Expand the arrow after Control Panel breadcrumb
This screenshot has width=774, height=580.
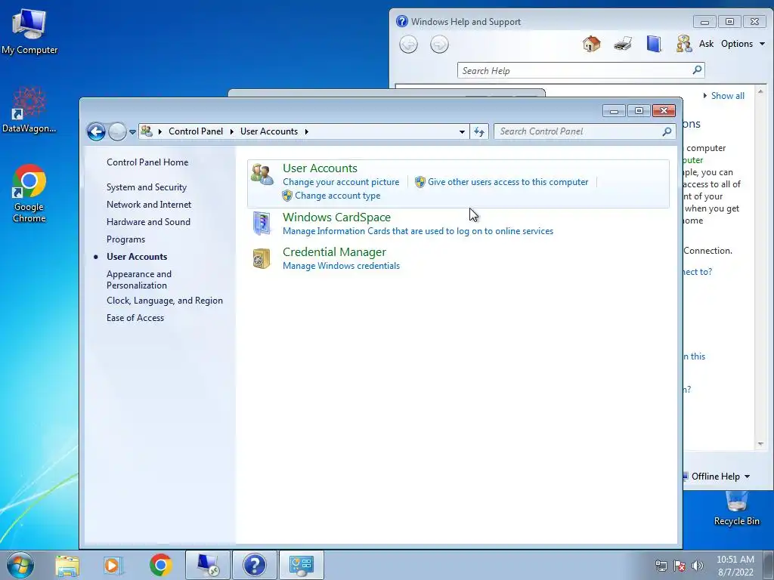(x=231, y=131)
